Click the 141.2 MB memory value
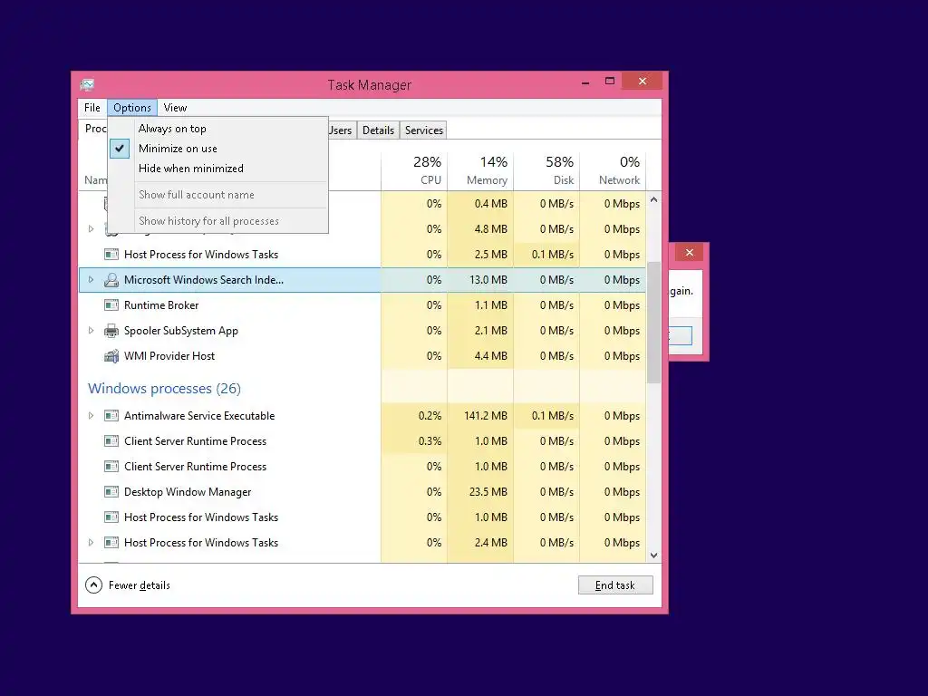Viewport: 928px width, 696px height. [486, 416]
